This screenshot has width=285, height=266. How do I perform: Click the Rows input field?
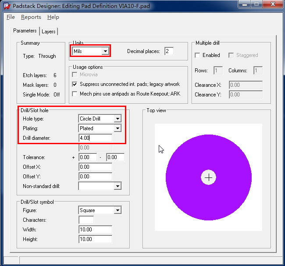[218, 71]
